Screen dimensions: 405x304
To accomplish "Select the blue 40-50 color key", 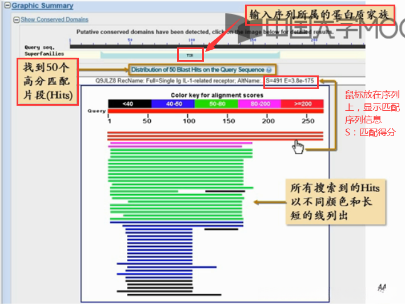I will 173,104.
